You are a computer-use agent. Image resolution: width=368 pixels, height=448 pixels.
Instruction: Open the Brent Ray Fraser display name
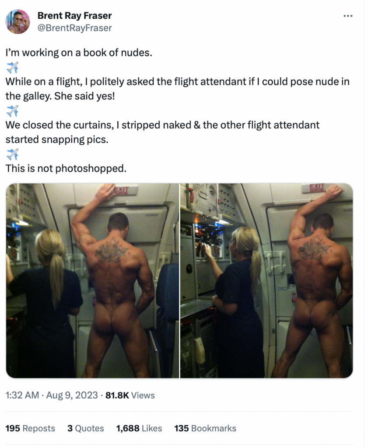74,15
